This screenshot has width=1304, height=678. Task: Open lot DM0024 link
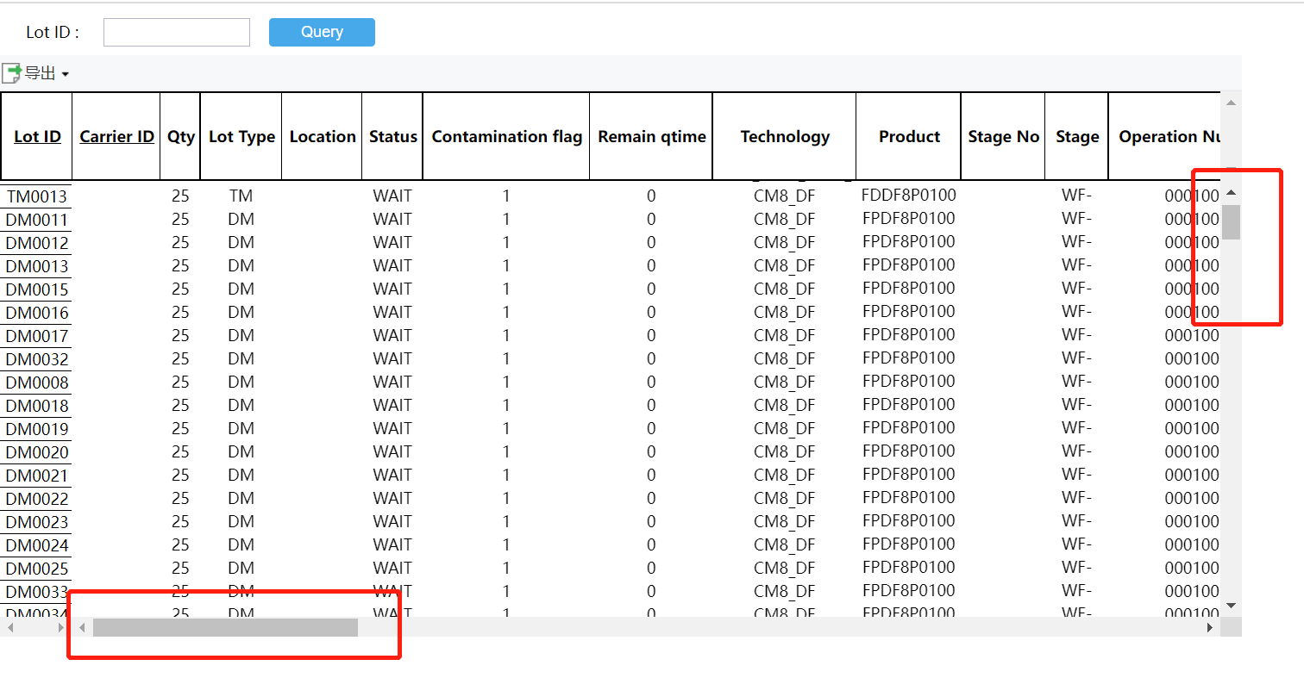37,545
